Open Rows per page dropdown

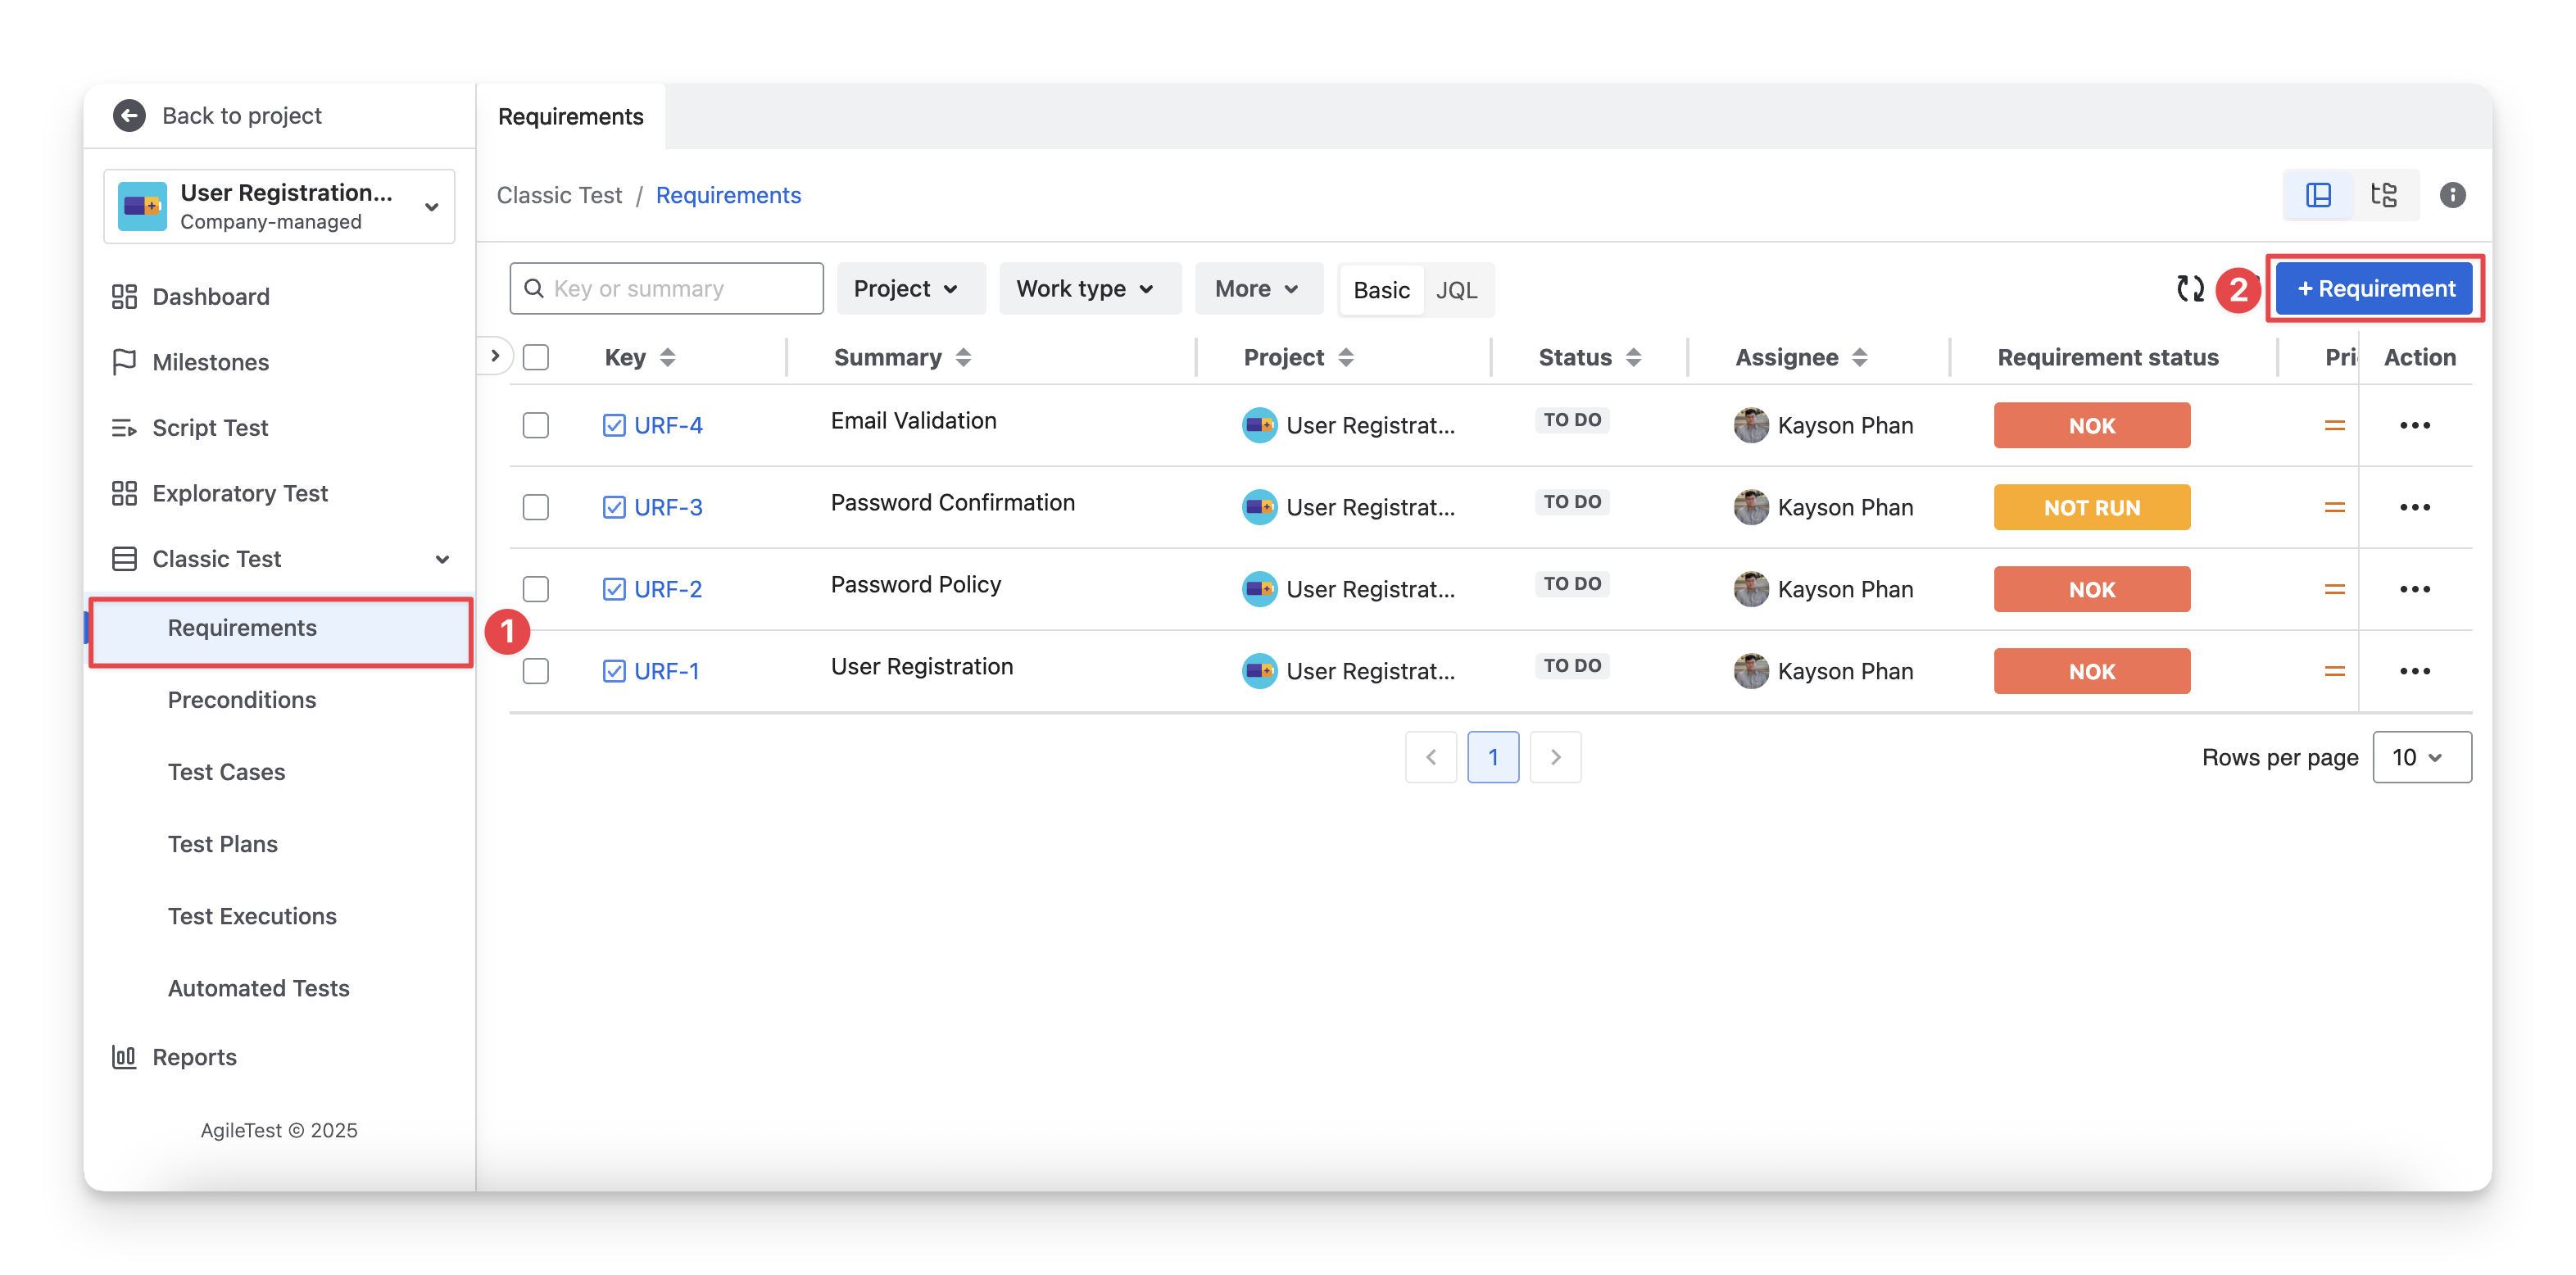[2420, 758]
